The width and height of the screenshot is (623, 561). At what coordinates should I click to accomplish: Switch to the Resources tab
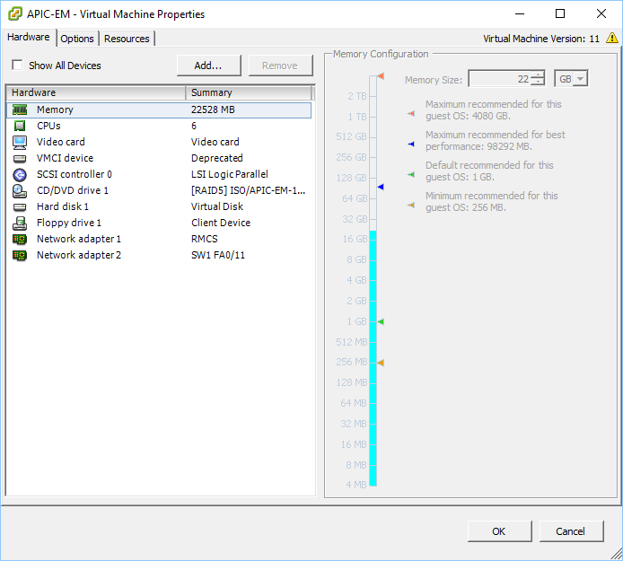point(127,39)
